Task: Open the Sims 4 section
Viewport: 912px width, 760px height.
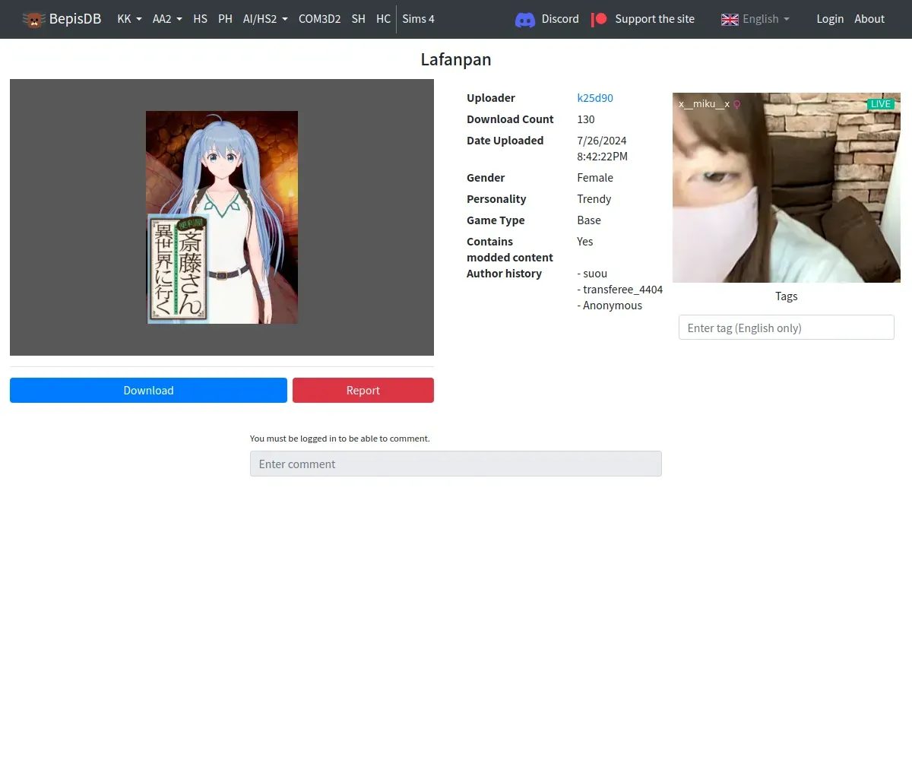Action: (418, 19)
